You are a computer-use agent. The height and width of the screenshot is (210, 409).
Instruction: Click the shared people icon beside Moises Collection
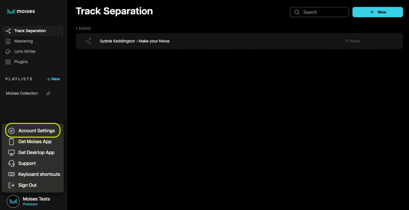(x=48, y=93)
